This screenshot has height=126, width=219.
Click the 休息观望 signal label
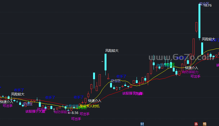click(x=72, y=106)
